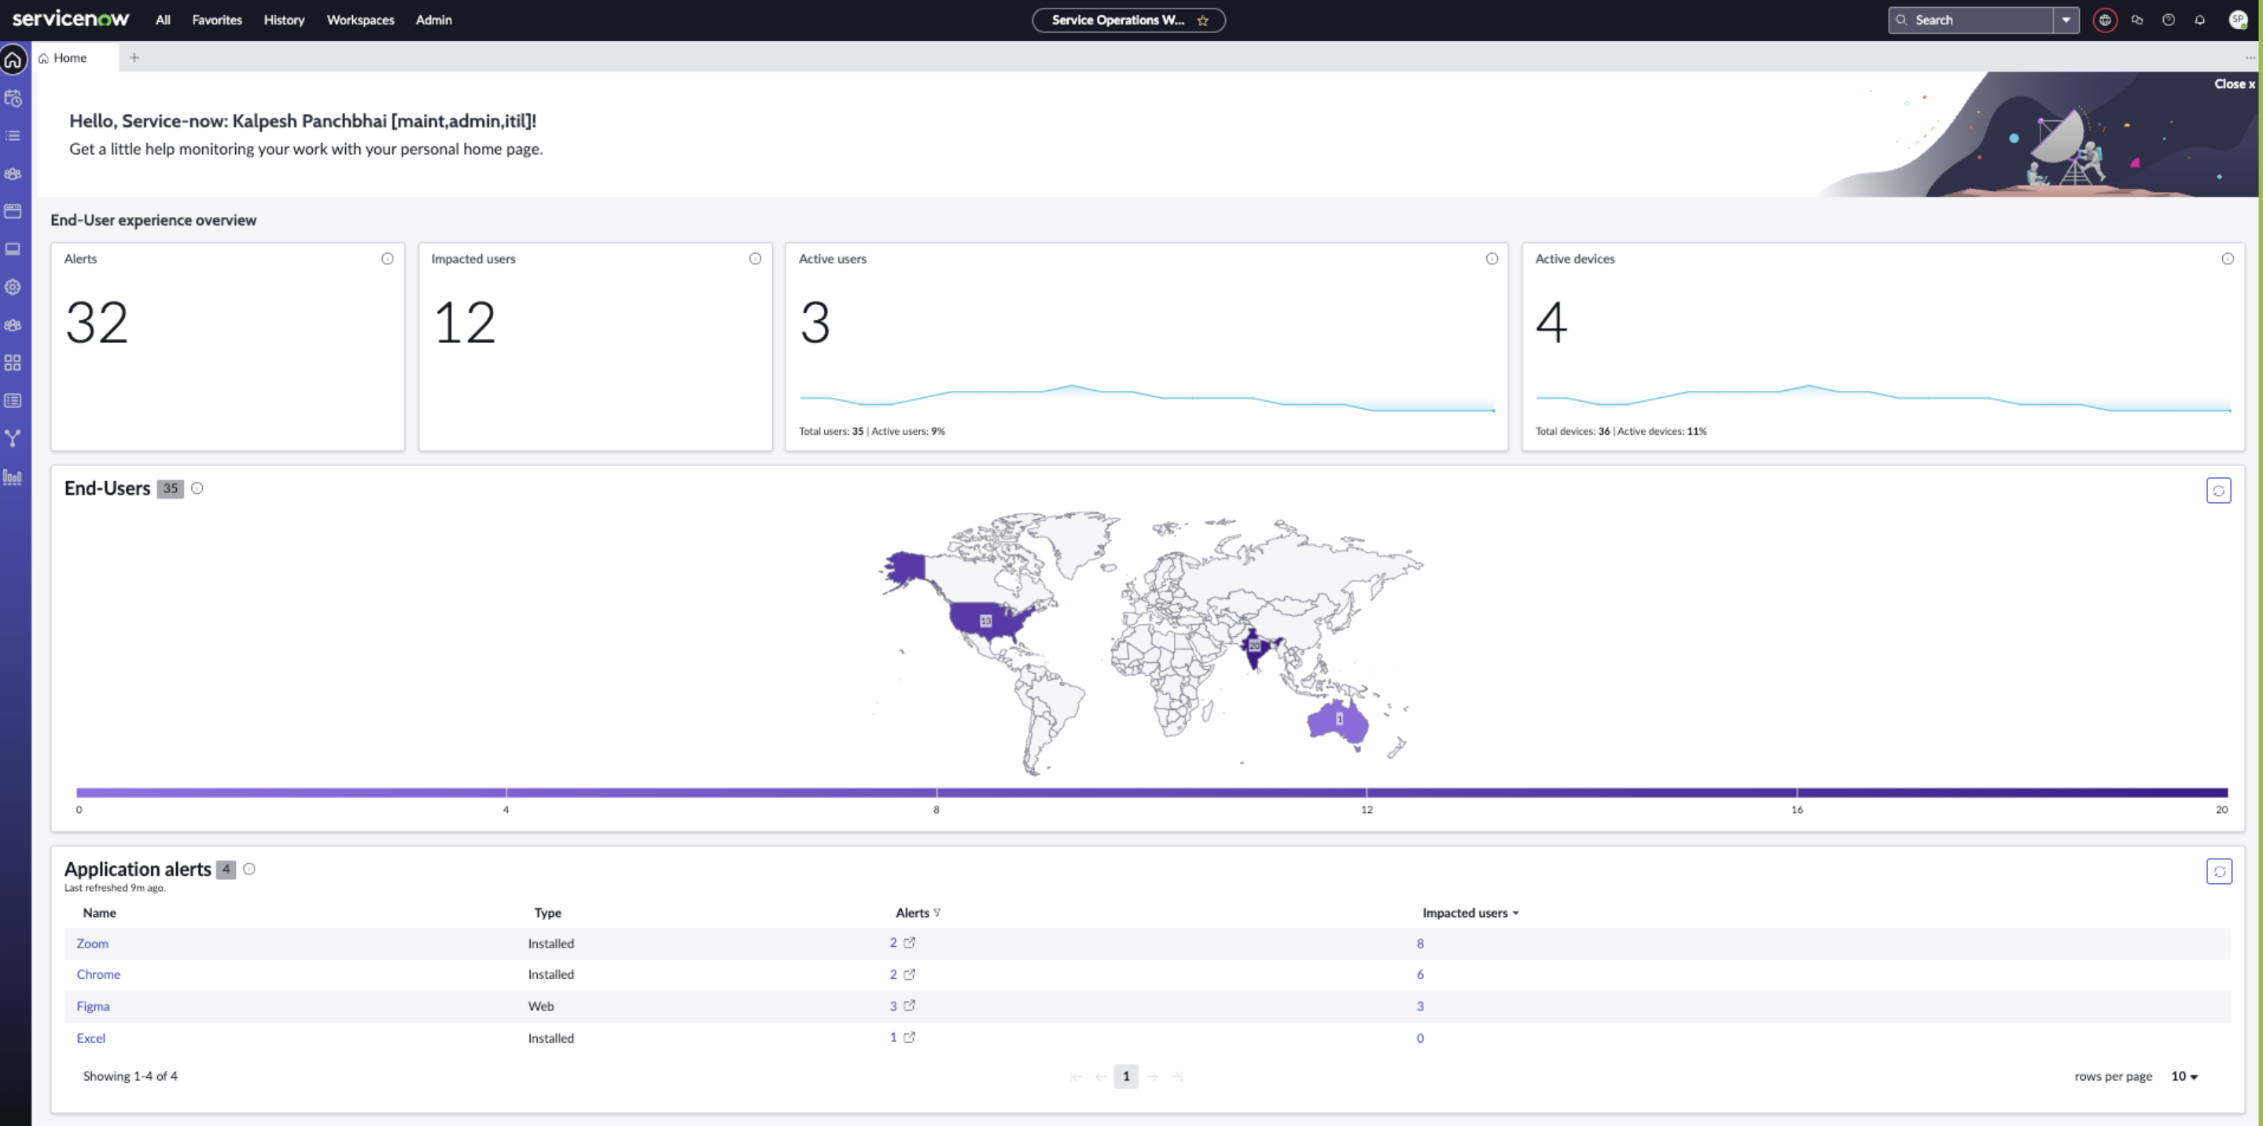Open the Workspaces menu
Image resolution: width=2263 pixels, height=1126 pixels.
360,20
